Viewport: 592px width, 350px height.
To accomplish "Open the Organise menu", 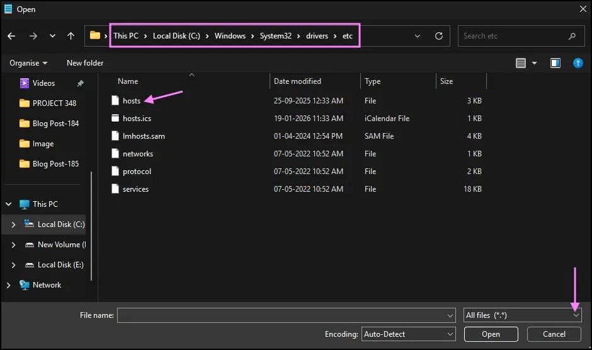I will pyautogui.click(x=28, y=63).
